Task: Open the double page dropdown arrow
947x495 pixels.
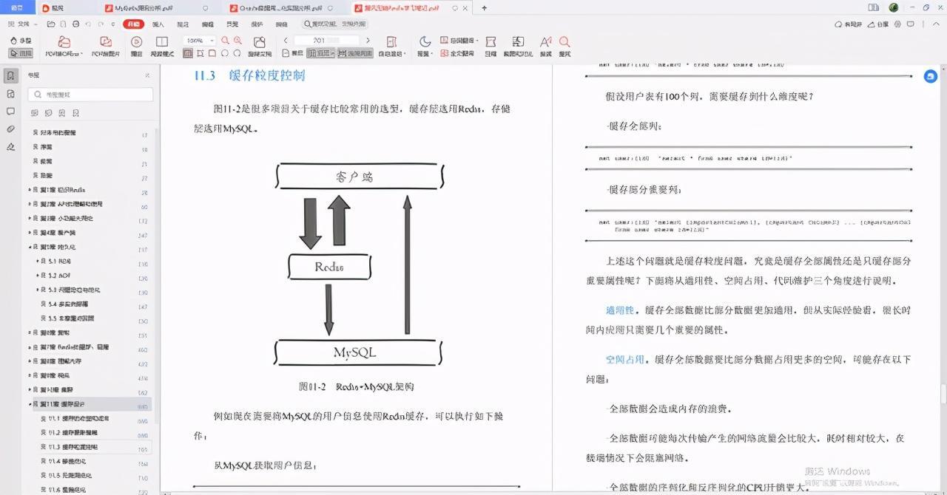Action: coord(332,53)
